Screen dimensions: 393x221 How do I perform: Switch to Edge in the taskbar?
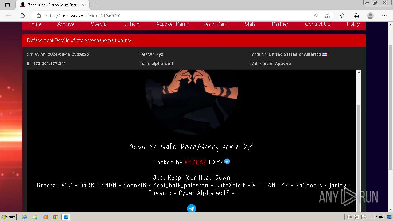pos(66,217)
